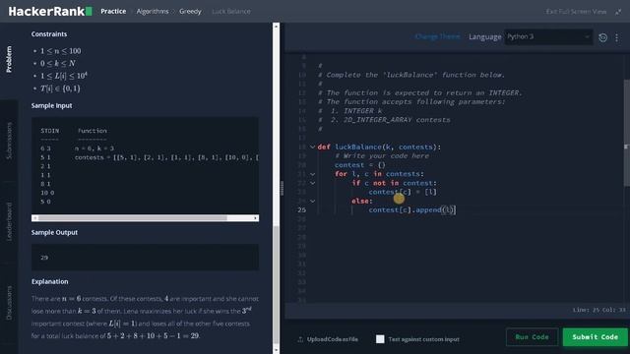Collapse the luckBalance function fold arrow
The height and width of the screenshot is (354, 630).
pyautogui.click(x=312, y=147)
